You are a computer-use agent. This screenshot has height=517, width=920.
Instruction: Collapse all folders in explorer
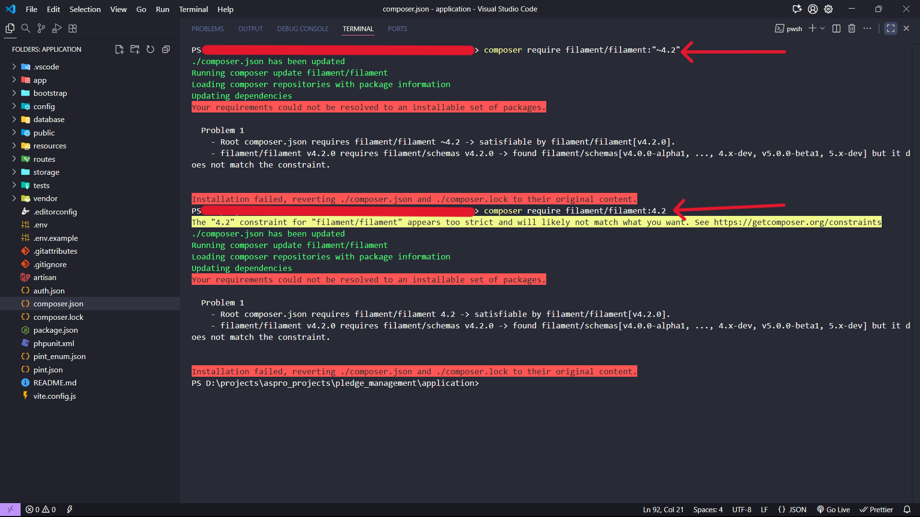(x=166, y=49)
